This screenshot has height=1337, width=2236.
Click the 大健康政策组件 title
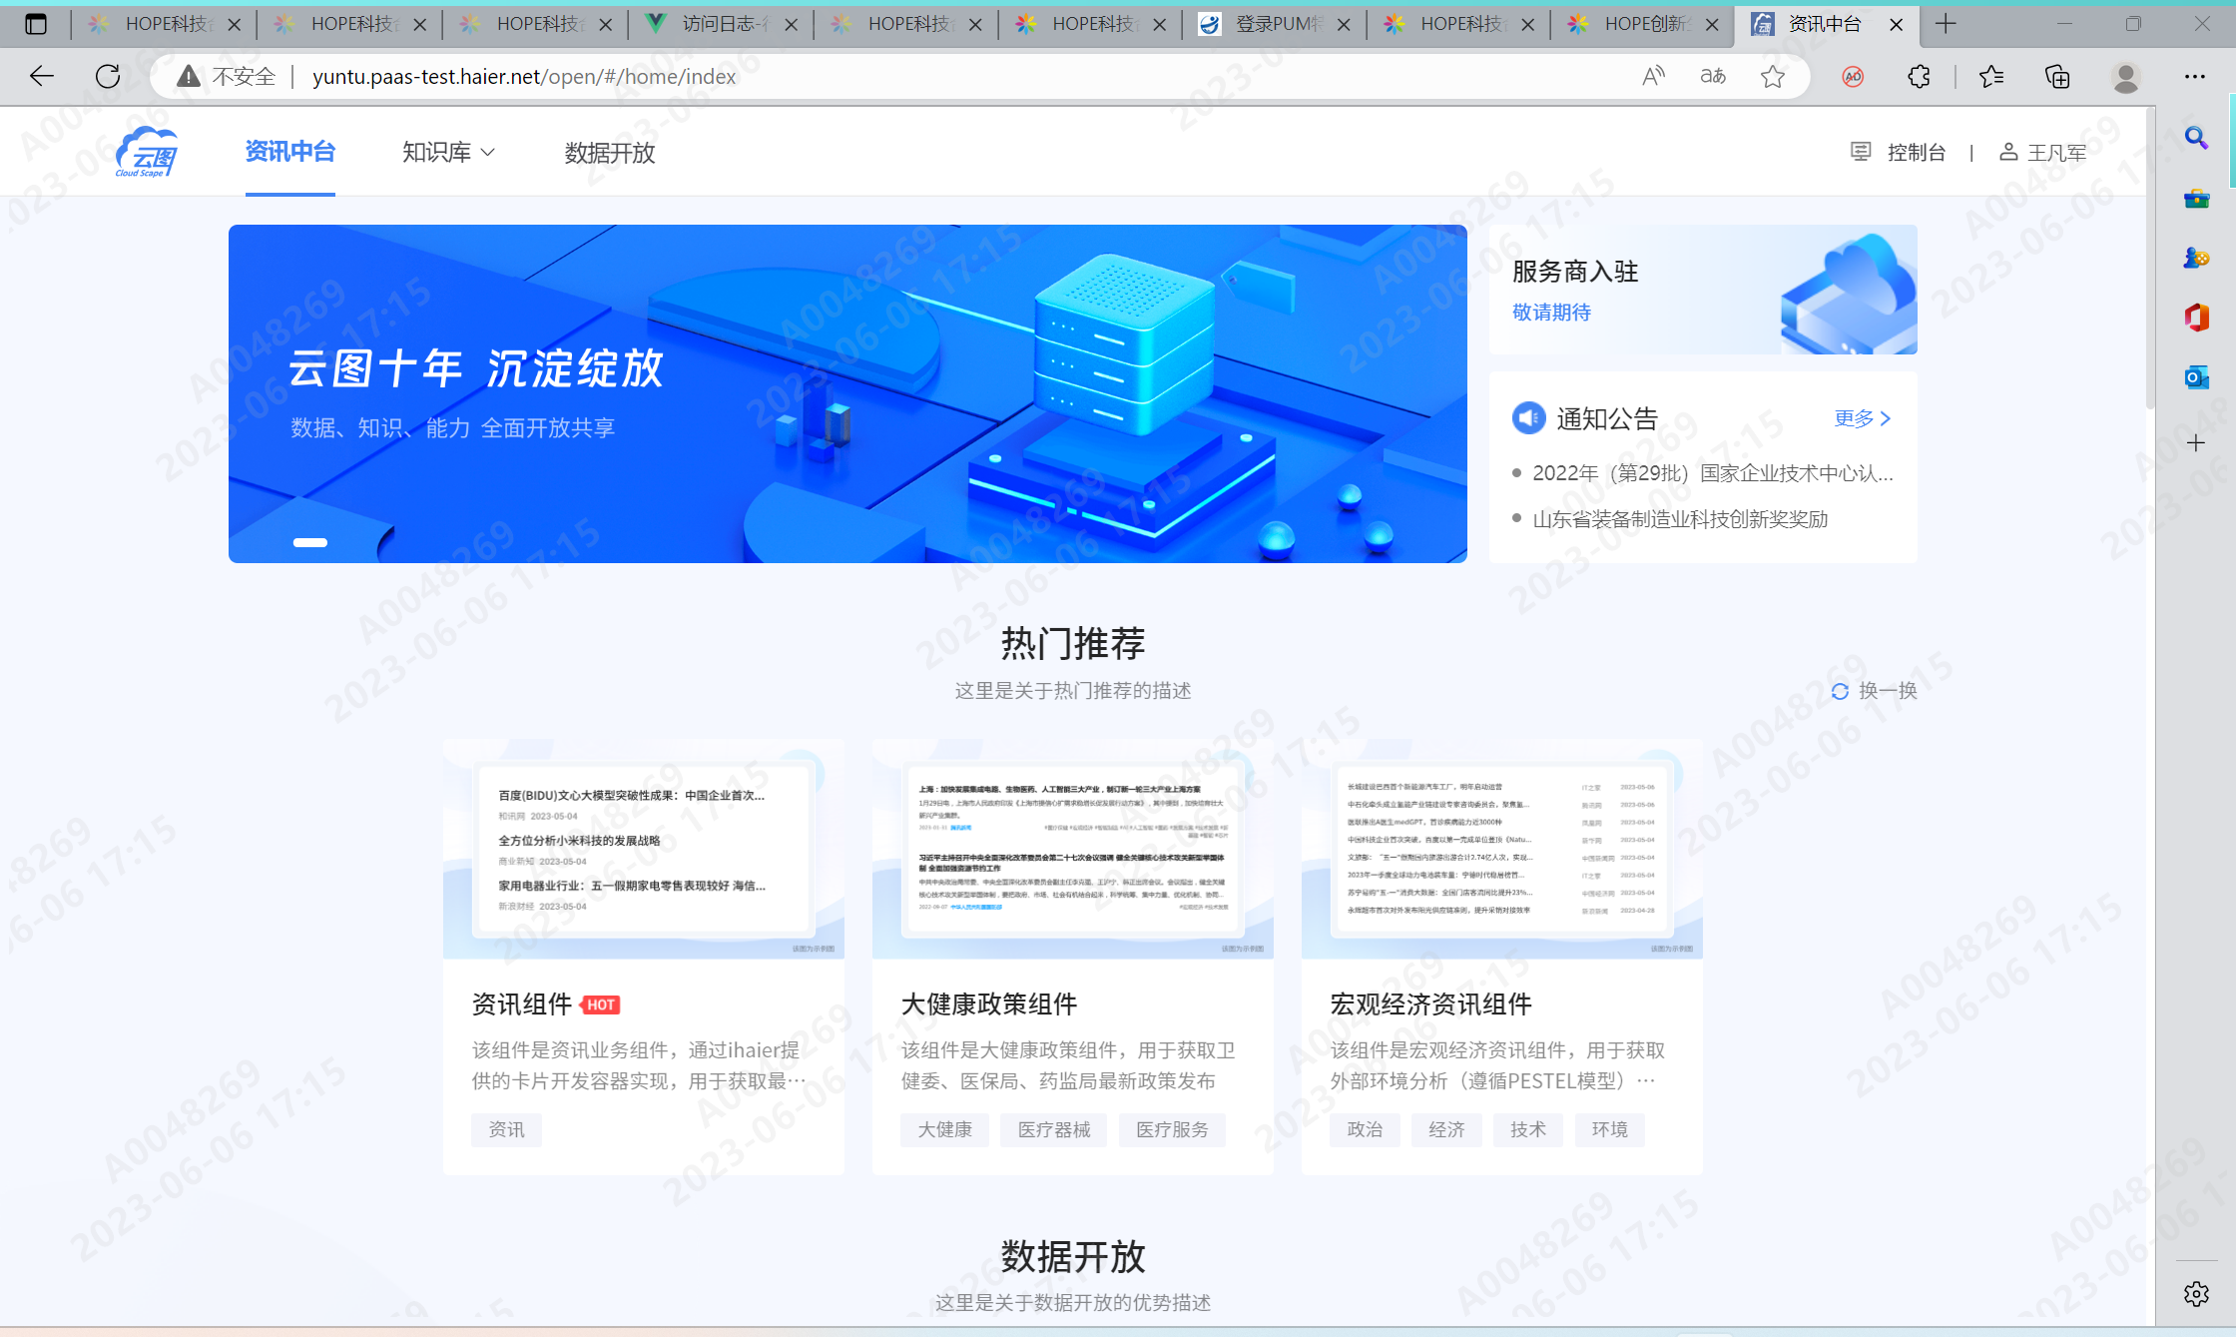coord(989,1003)
